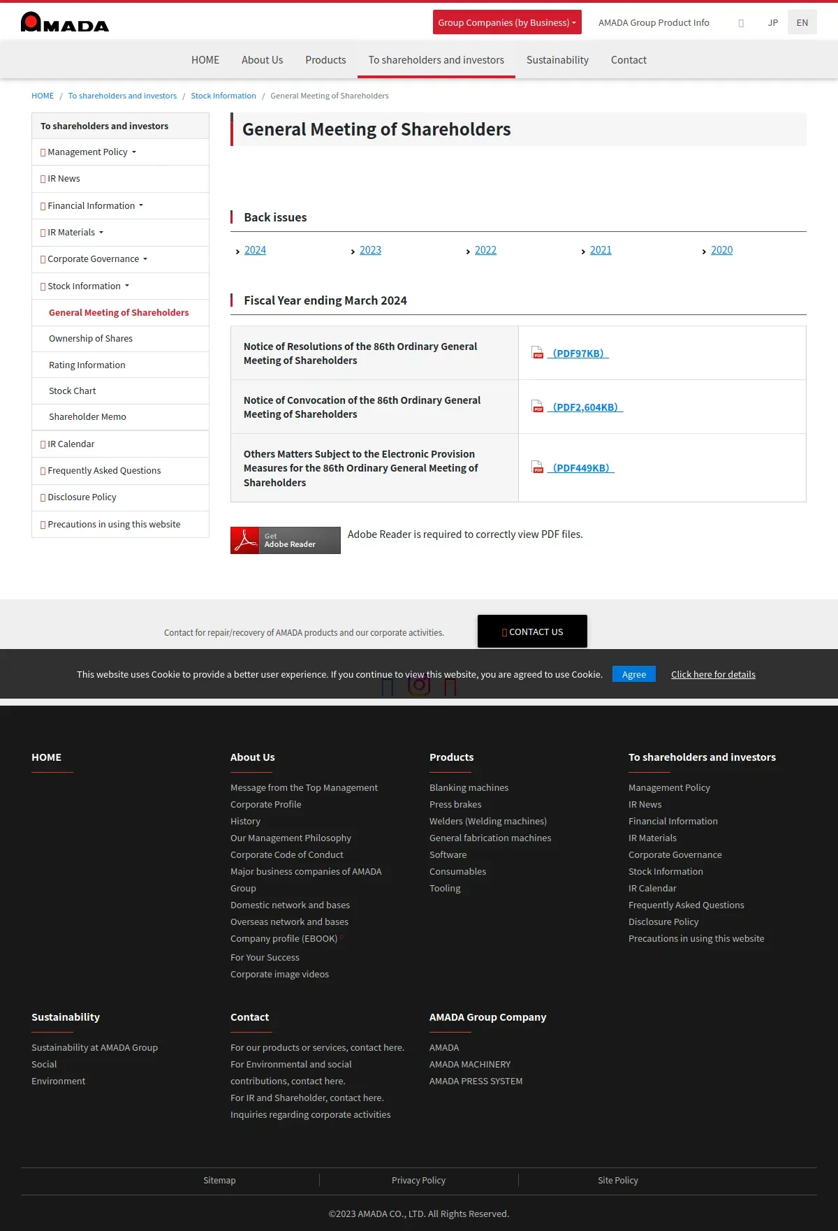Click the Get Adobe Reader badge
838x1231 pixels.
click(x=286, y=540)
